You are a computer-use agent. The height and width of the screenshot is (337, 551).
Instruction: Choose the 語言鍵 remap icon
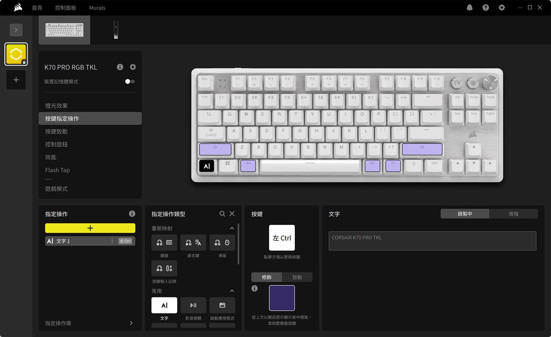(x=193, y=243)
